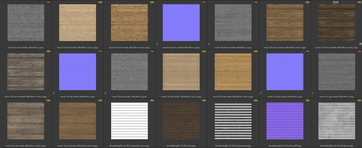Select the wood-139_oak-knotty color2 thumbnail
The width and height of the screenshot is (362, 148).
click(x=233, y=72)
